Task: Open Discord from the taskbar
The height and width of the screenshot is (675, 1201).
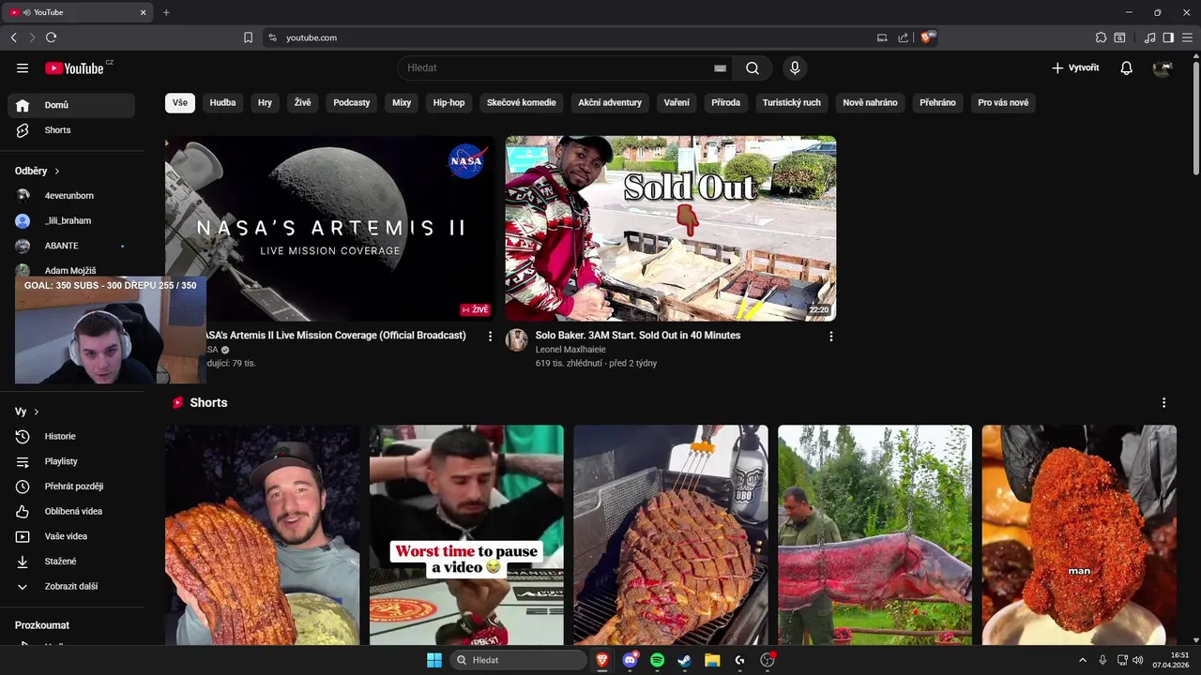Action: (x=630, y=660)
